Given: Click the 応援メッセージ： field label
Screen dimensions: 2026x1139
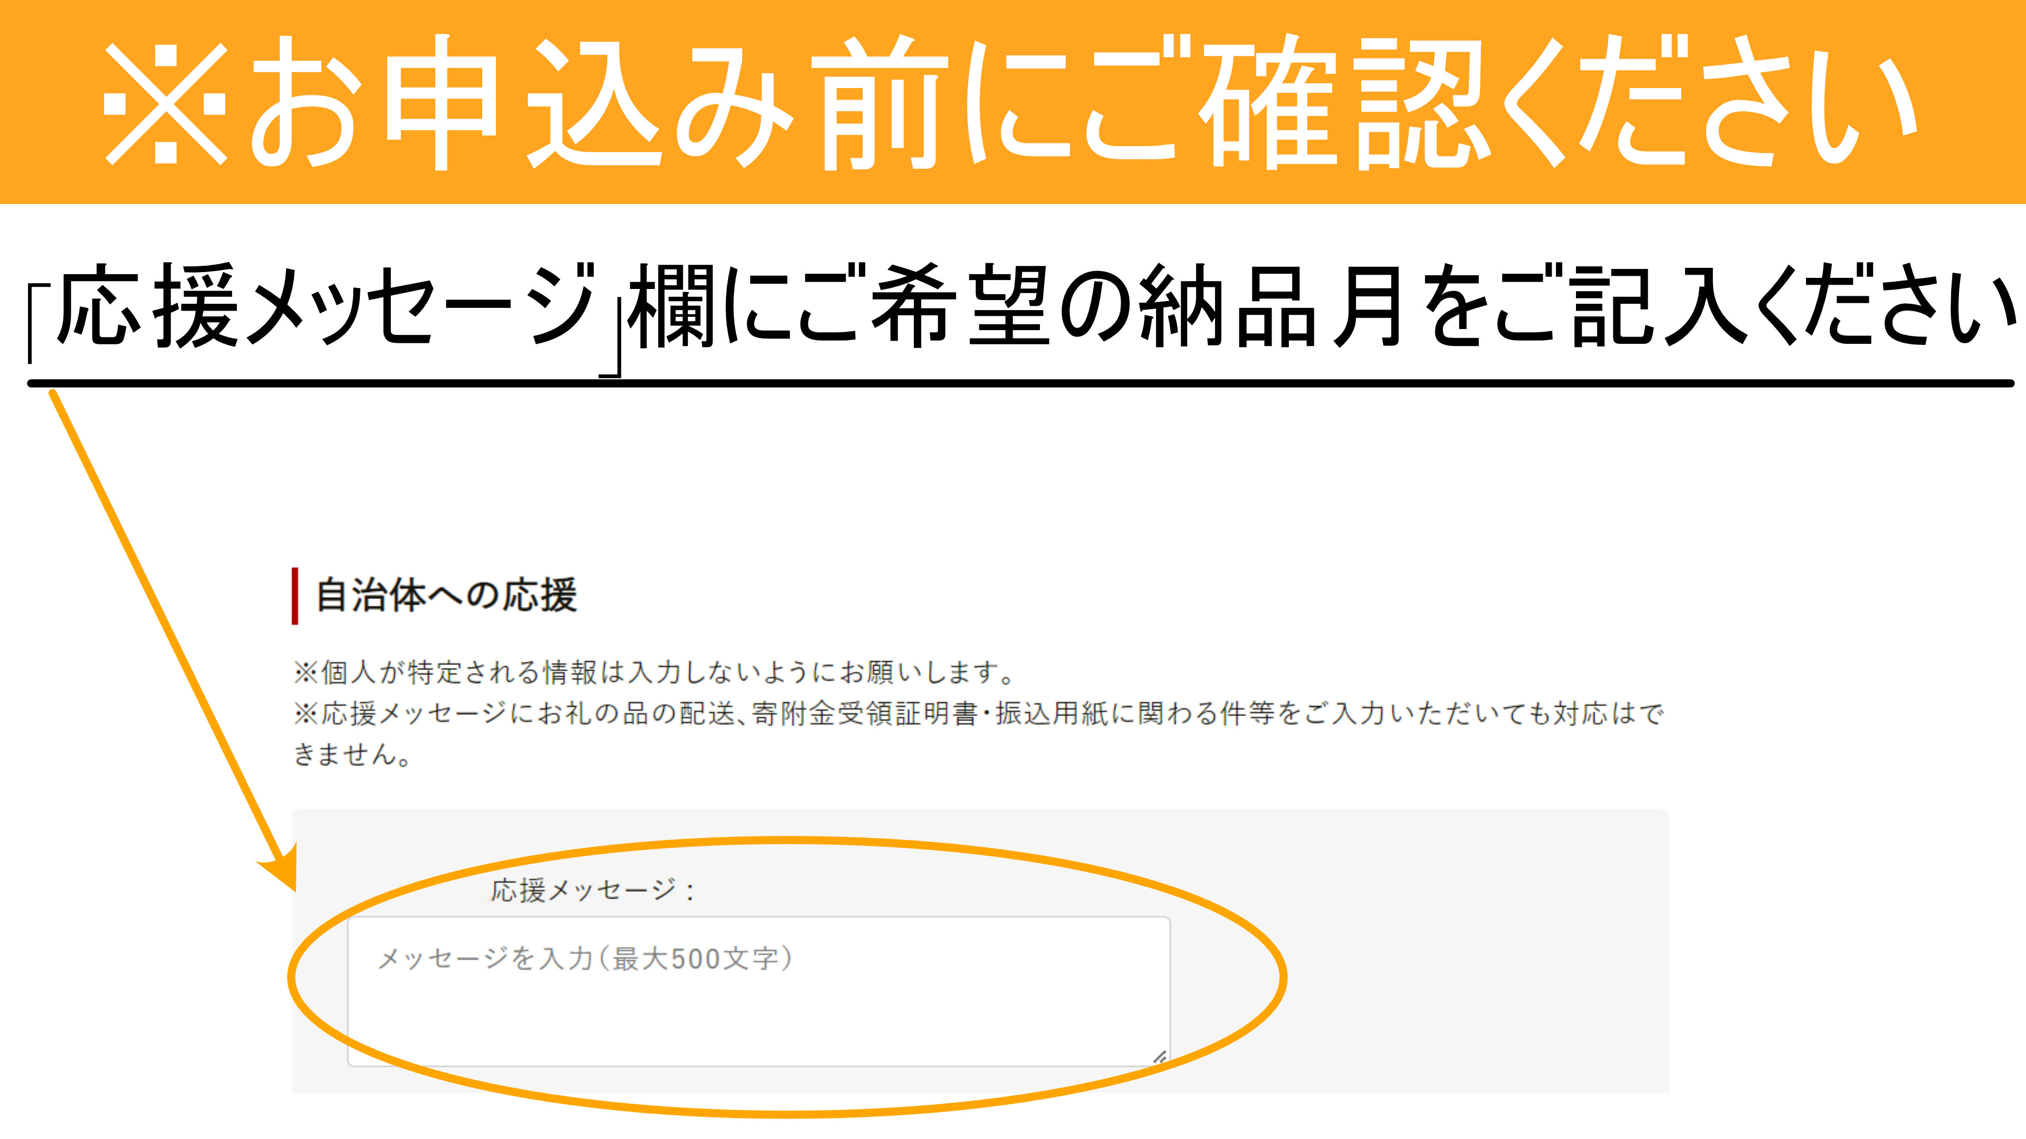Looking at the screenshot, I should (x=594, y=891).
